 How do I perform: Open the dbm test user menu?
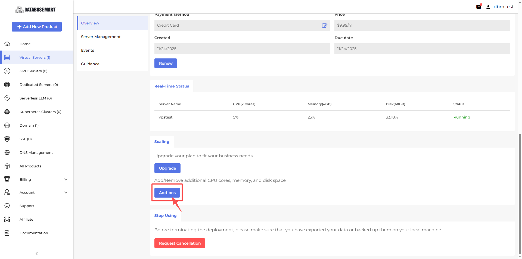(504, 7)
